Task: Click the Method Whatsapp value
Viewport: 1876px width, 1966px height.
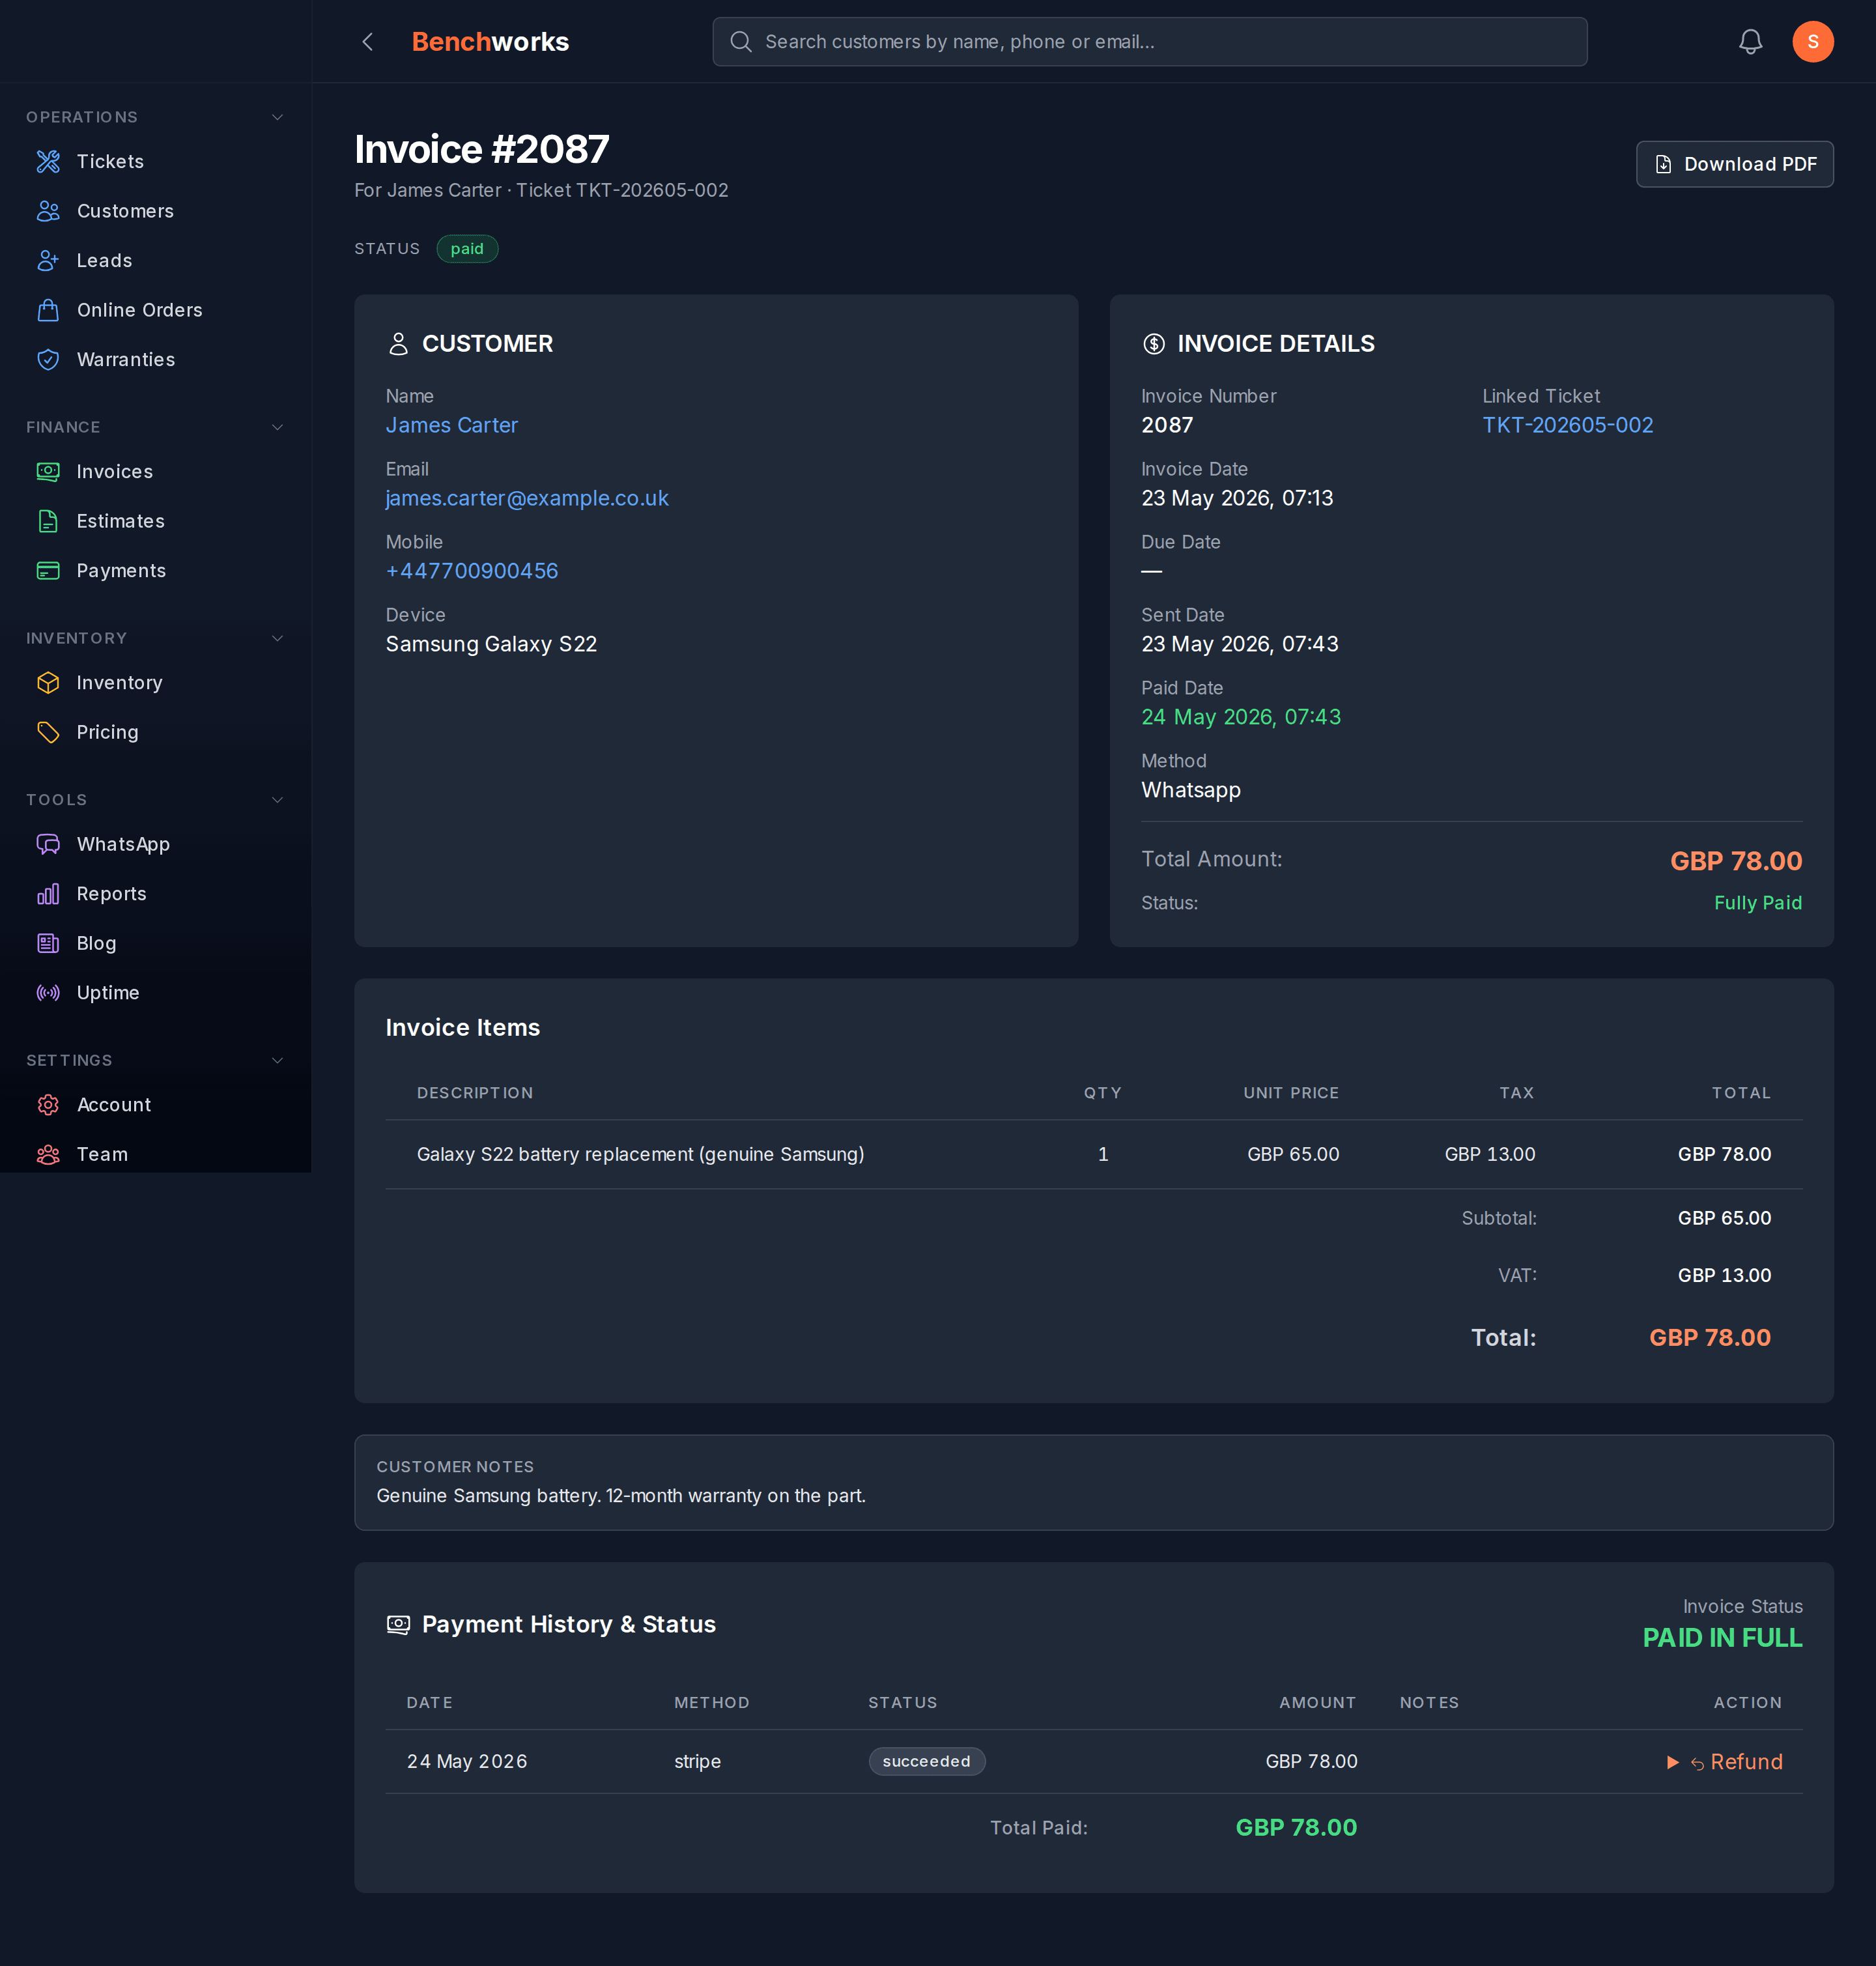Action: pos(1190,790)
